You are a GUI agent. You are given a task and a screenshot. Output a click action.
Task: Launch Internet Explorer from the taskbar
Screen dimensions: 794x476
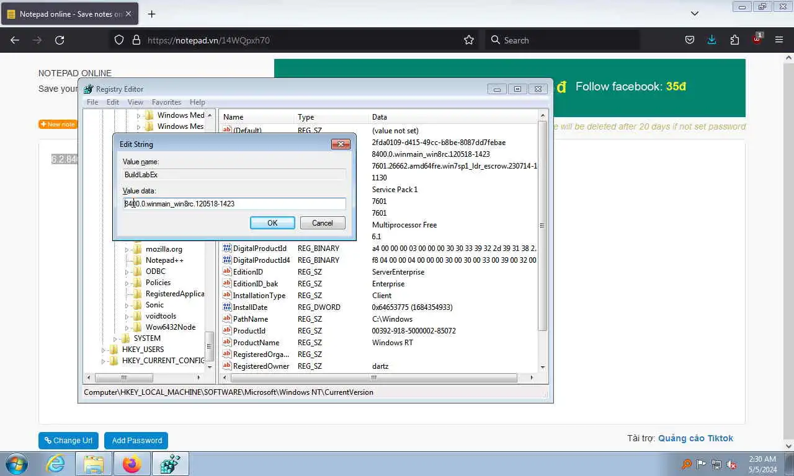point(56,464)
